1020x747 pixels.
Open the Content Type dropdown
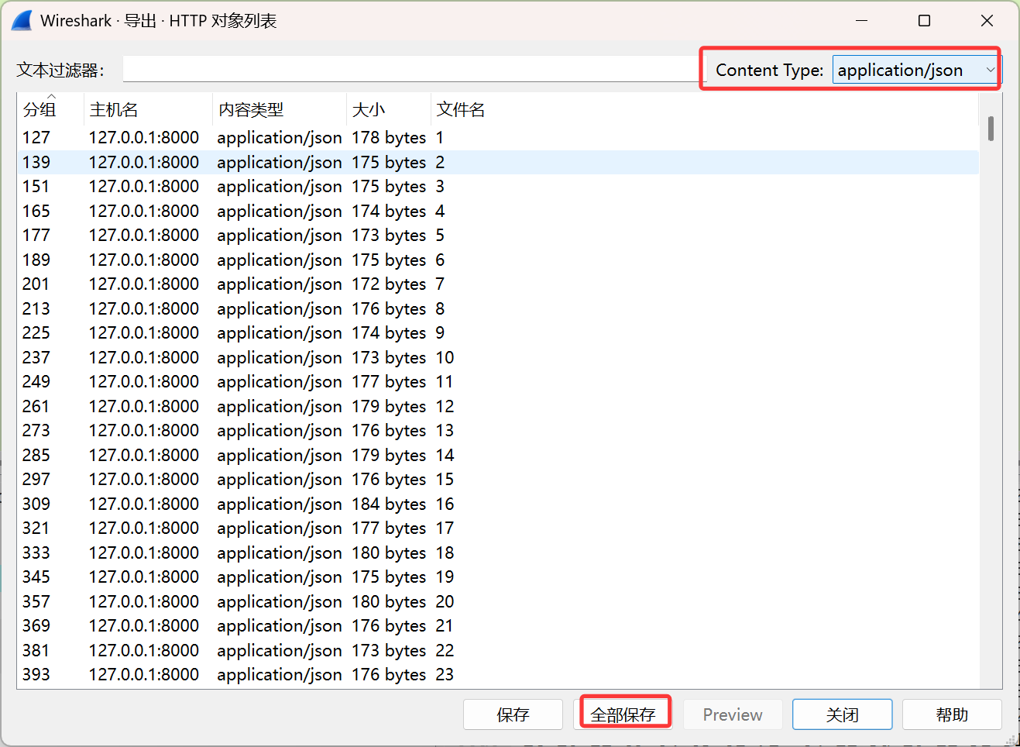pyautogui.click(x=917, y=70)
